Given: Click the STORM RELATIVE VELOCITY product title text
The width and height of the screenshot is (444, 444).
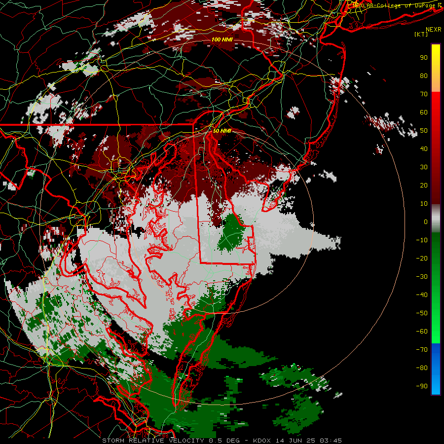Looking at the screenshot, I should tap(154, 441).
